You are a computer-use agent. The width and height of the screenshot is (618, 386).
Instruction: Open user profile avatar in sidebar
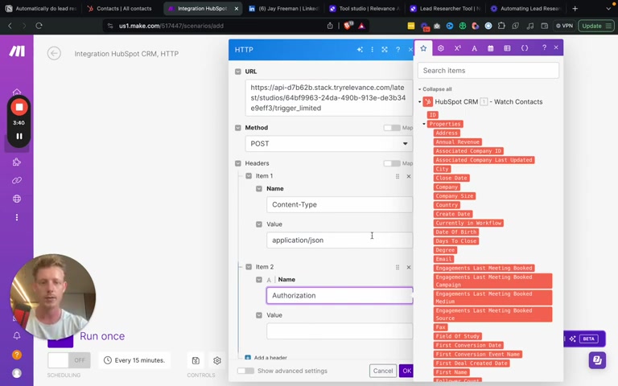coord(17,373)
